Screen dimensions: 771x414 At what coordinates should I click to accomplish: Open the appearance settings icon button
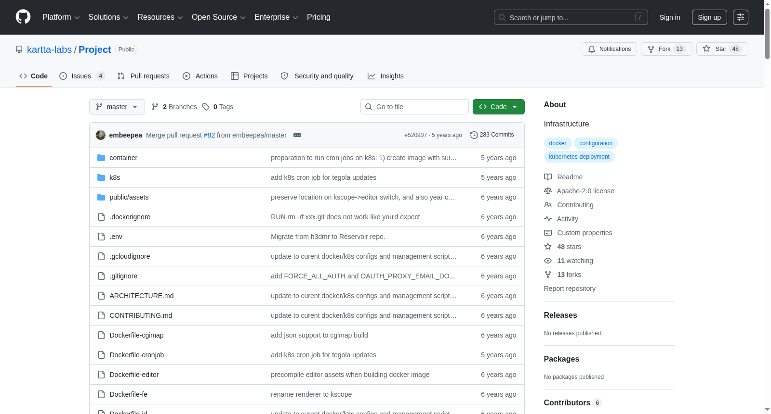click(741, 17)
